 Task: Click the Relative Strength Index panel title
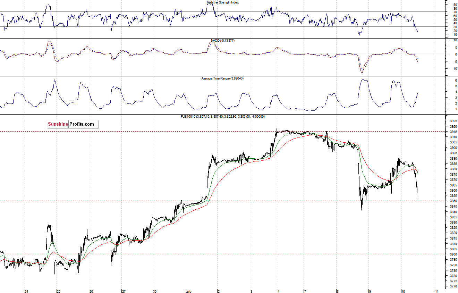coord(223,2)
